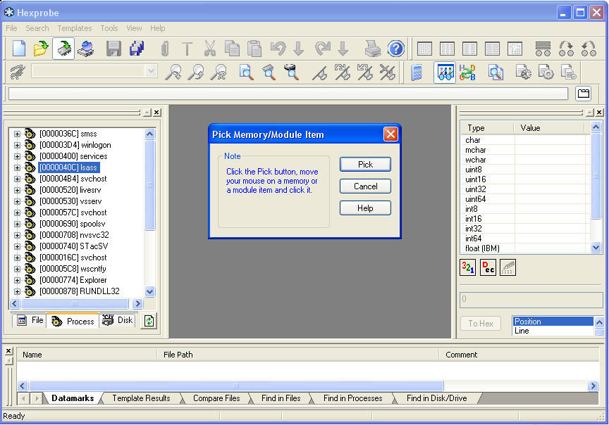The height and width of the screenshot is (425, 609).
Task: Click the process tree vertical scrollbar thumb
Action: tap(150, 185)
